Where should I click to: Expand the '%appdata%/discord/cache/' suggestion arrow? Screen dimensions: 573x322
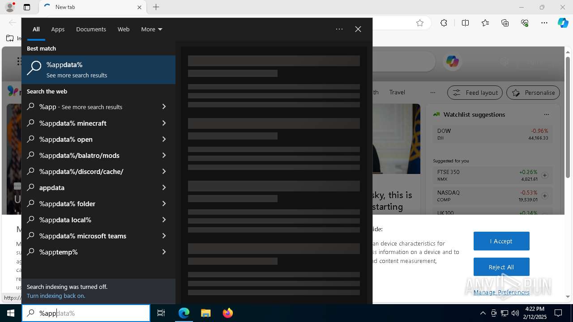pyautogui.click(x=164, y=171)
